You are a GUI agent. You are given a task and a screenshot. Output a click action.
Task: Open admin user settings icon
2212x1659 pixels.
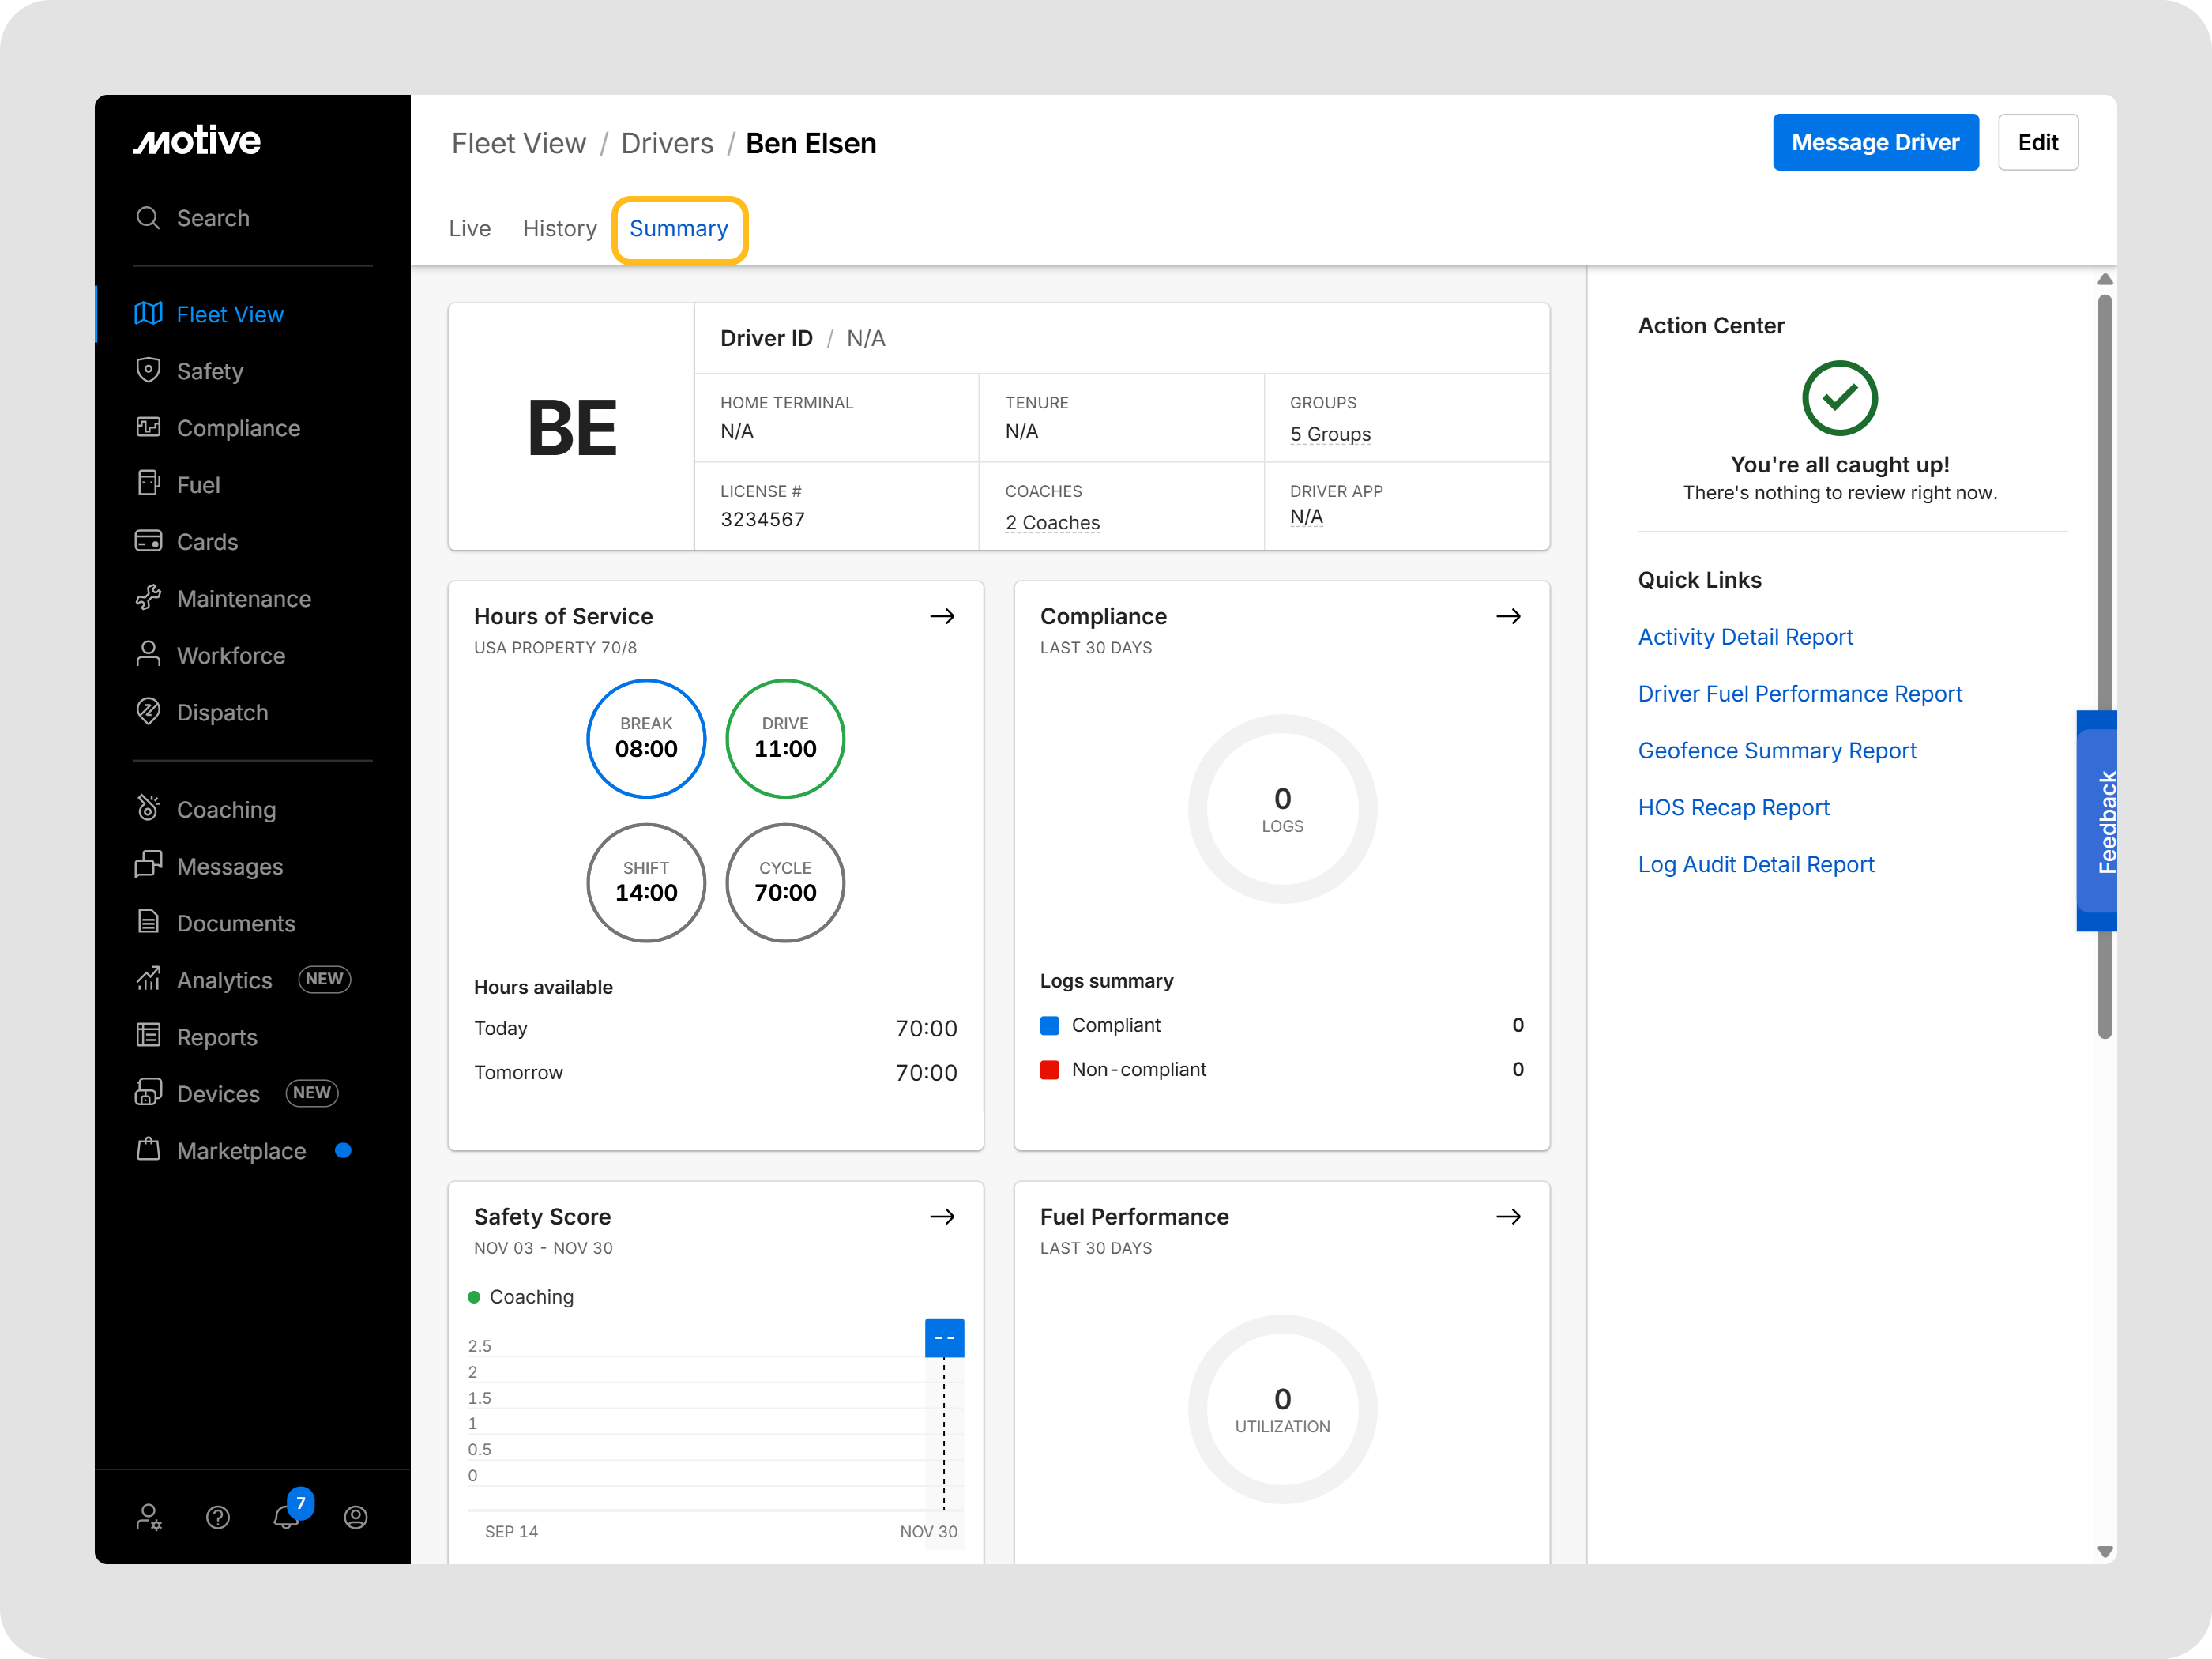(x=149, y=1517)
